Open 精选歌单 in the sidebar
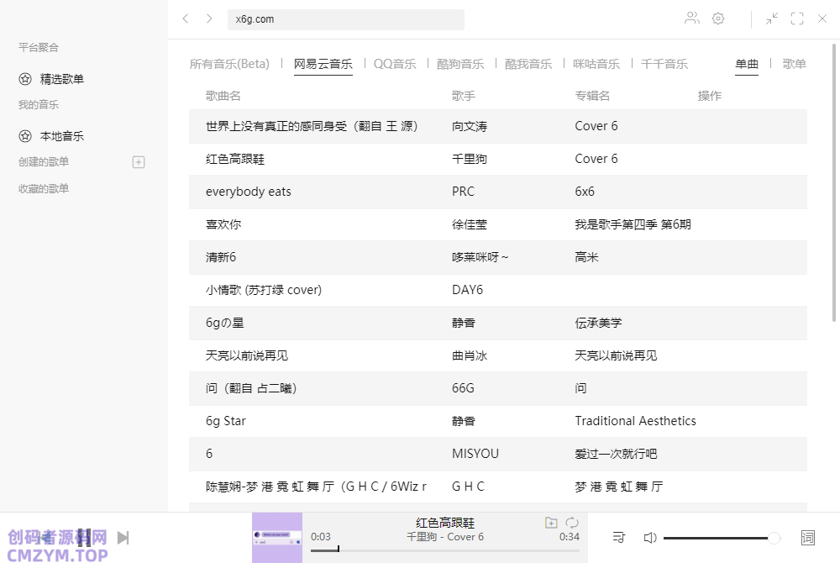 click(61, 79)
